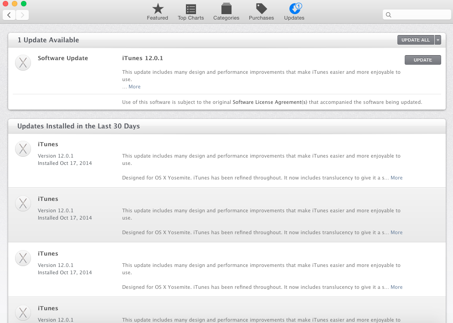
Task: Open the Software License Agreement(s) link
Action: (x=270, y=102)
